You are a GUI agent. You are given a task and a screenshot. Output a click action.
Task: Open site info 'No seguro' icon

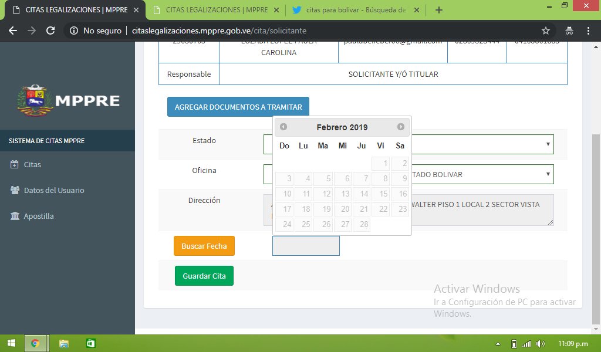[74, 31]
